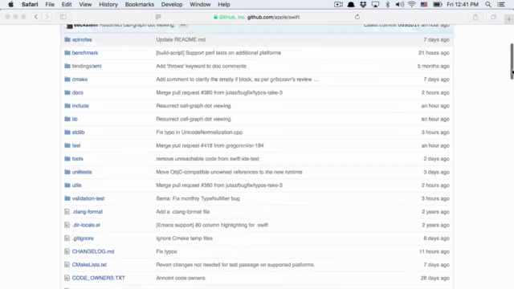Screen dimensions: 514x289
Task: Click '28 days ago' in CODE_OWNERS row
Action: 434,278
